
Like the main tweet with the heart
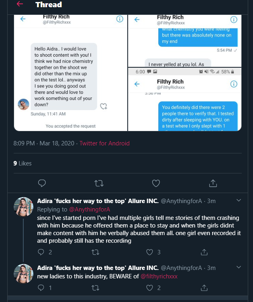point(156,183)
